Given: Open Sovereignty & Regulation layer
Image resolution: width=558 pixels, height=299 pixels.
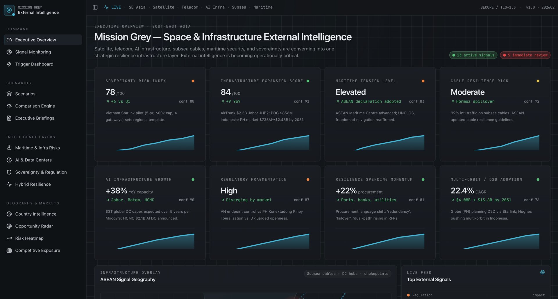Looking at the screenshot, I should point(43,172).
